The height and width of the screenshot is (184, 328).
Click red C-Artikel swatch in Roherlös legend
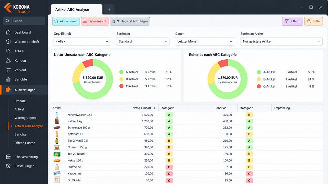259,86
